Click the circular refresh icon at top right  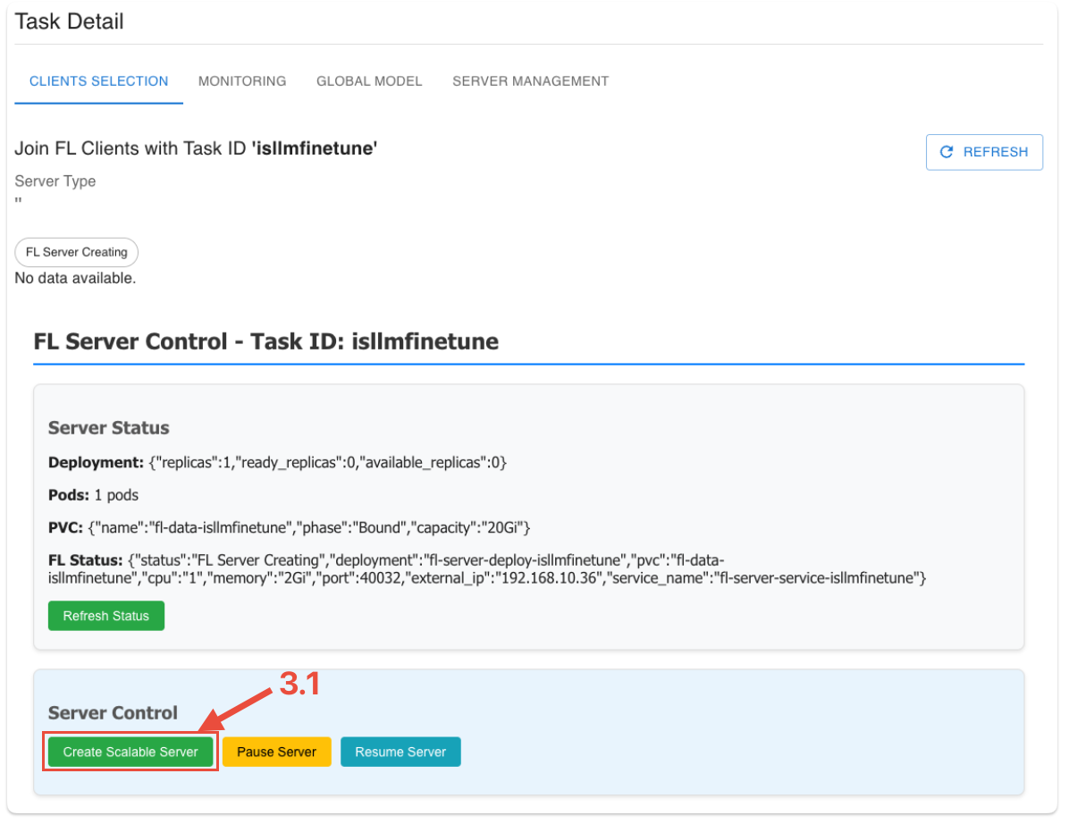(x=947, y=152)
